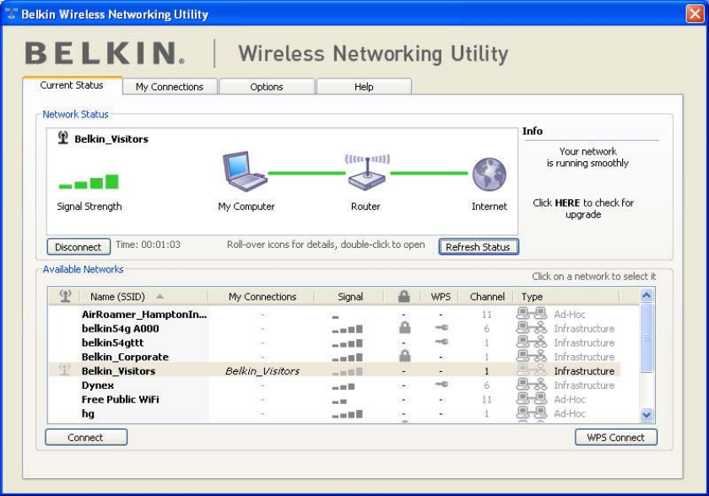The image size is (709, 496).
Task: Select the Belkin_Visitors network row
Action: click(x=334, y=370)
